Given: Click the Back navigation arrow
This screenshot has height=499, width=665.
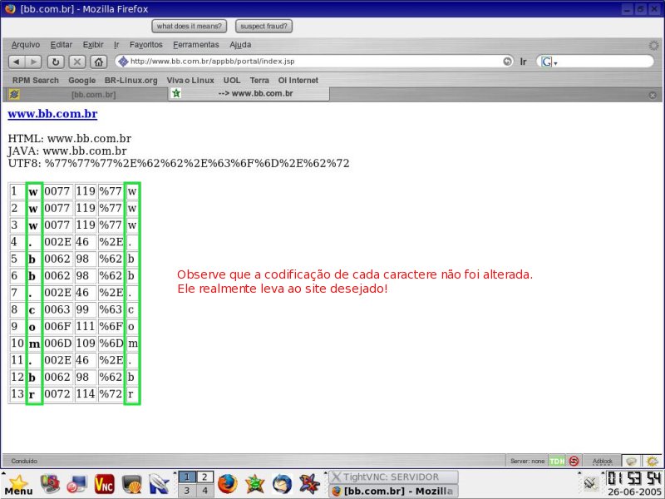Looking at the screenshot, I should pos(17,62).
